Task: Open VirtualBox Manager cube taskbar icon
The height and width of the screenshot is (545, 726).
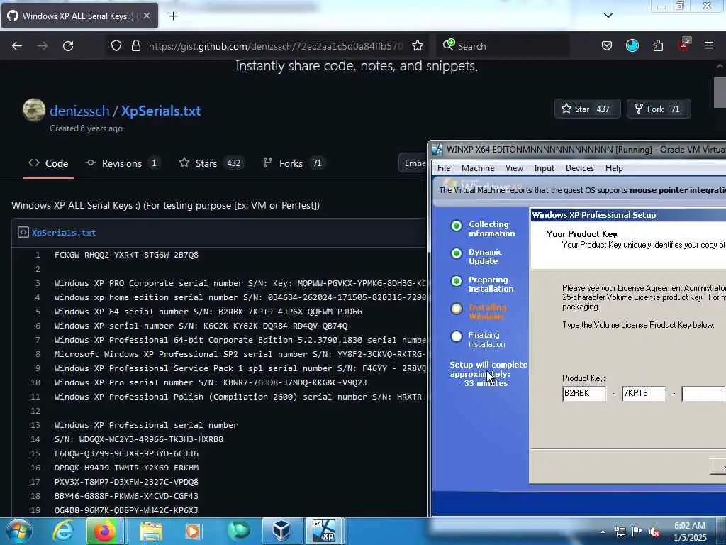Action: point(281,531)
